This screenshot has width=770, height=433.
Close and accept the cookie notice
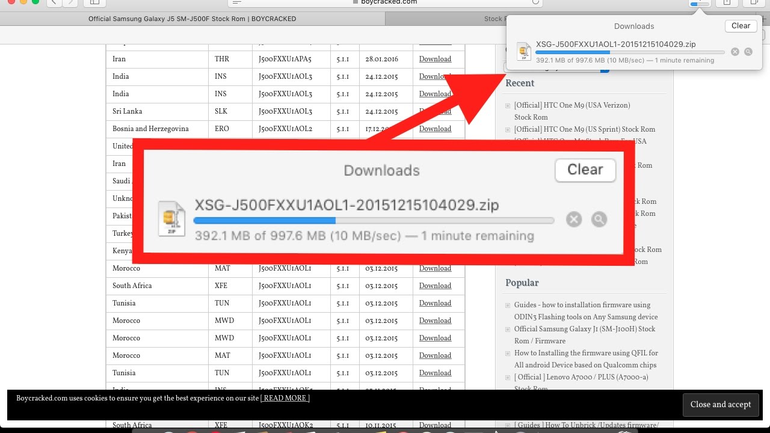point(721,405)
